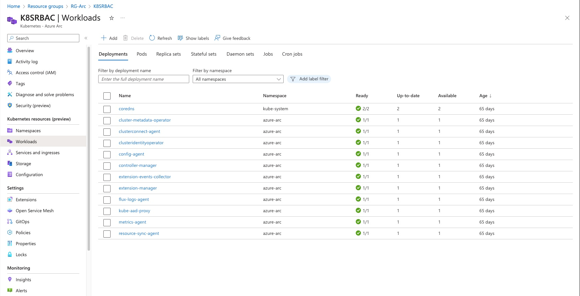Toggle the select-all header checkbox
Viewport: 580px width, 296px height.
click(107, 96)
